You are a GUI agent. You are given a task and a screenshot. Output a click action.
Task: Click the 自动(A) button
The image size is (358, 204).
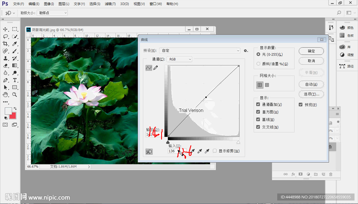pos(311,84)
